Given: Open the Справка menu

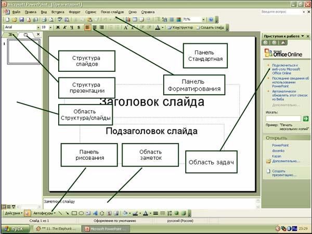Looking at the screenshot, I should [x=148, y=12].
